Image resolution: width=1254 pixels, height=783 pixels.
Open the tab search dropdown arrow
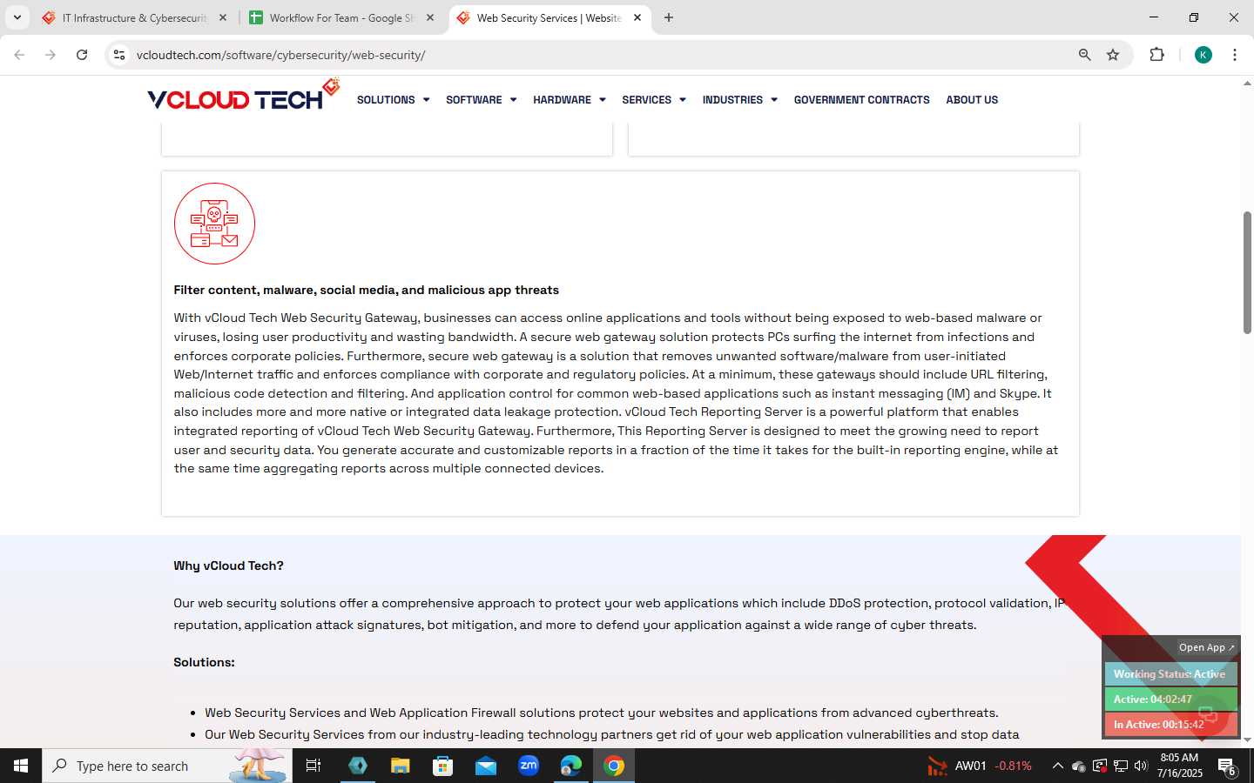point(17,17)
